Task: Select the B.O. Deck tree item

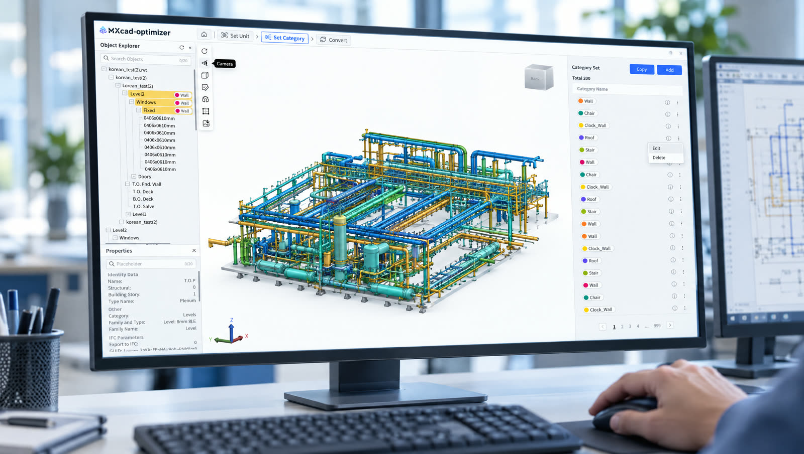Action: tap(143, 199)
